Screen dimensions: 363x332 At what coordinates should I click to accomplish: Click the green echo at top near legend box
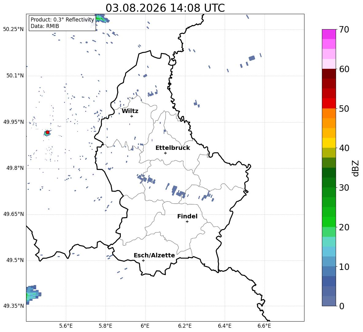click(x=102, y=18)
